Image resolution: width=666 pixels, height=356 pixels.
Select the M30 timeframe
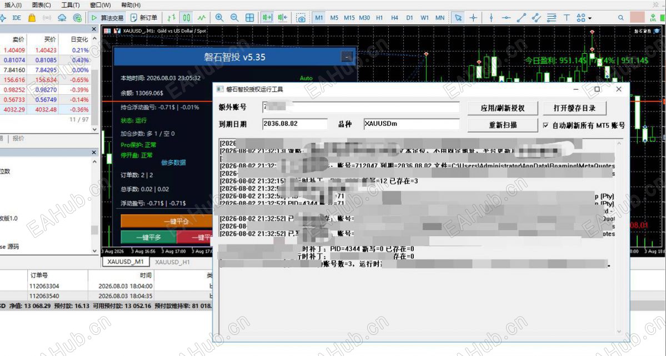coord(364,18)
